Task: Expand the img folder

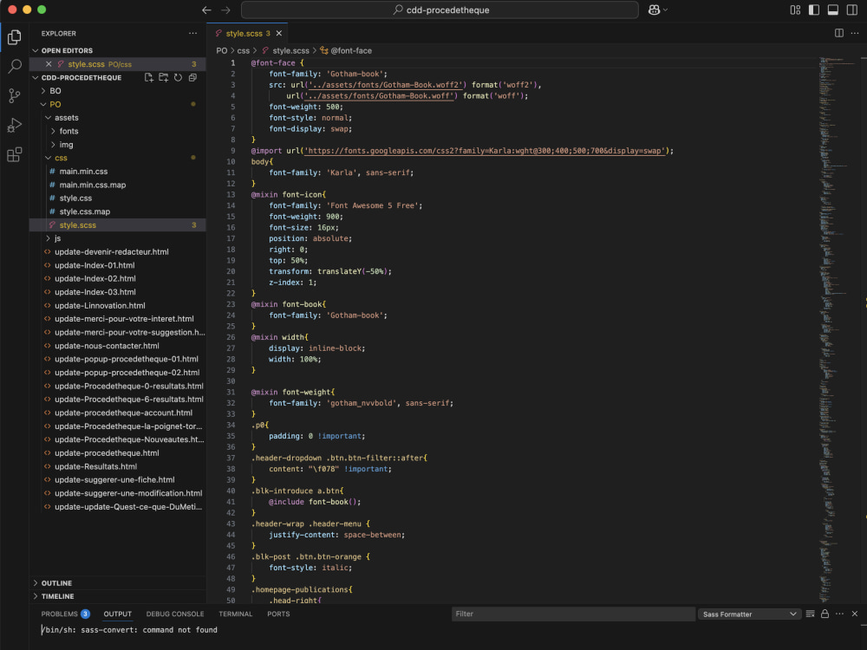Action: pyautogui.click(x=53, y=144)
